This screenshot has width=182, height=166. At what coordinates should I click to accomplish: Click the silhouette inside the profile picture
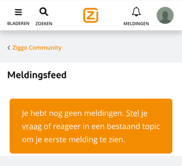pos(165,17)
